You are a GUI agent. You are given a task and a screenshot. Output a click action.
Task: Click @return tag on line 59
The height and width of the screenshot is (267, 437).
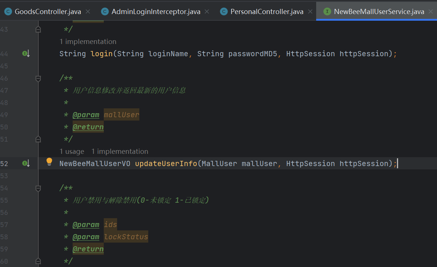[88, 249]
